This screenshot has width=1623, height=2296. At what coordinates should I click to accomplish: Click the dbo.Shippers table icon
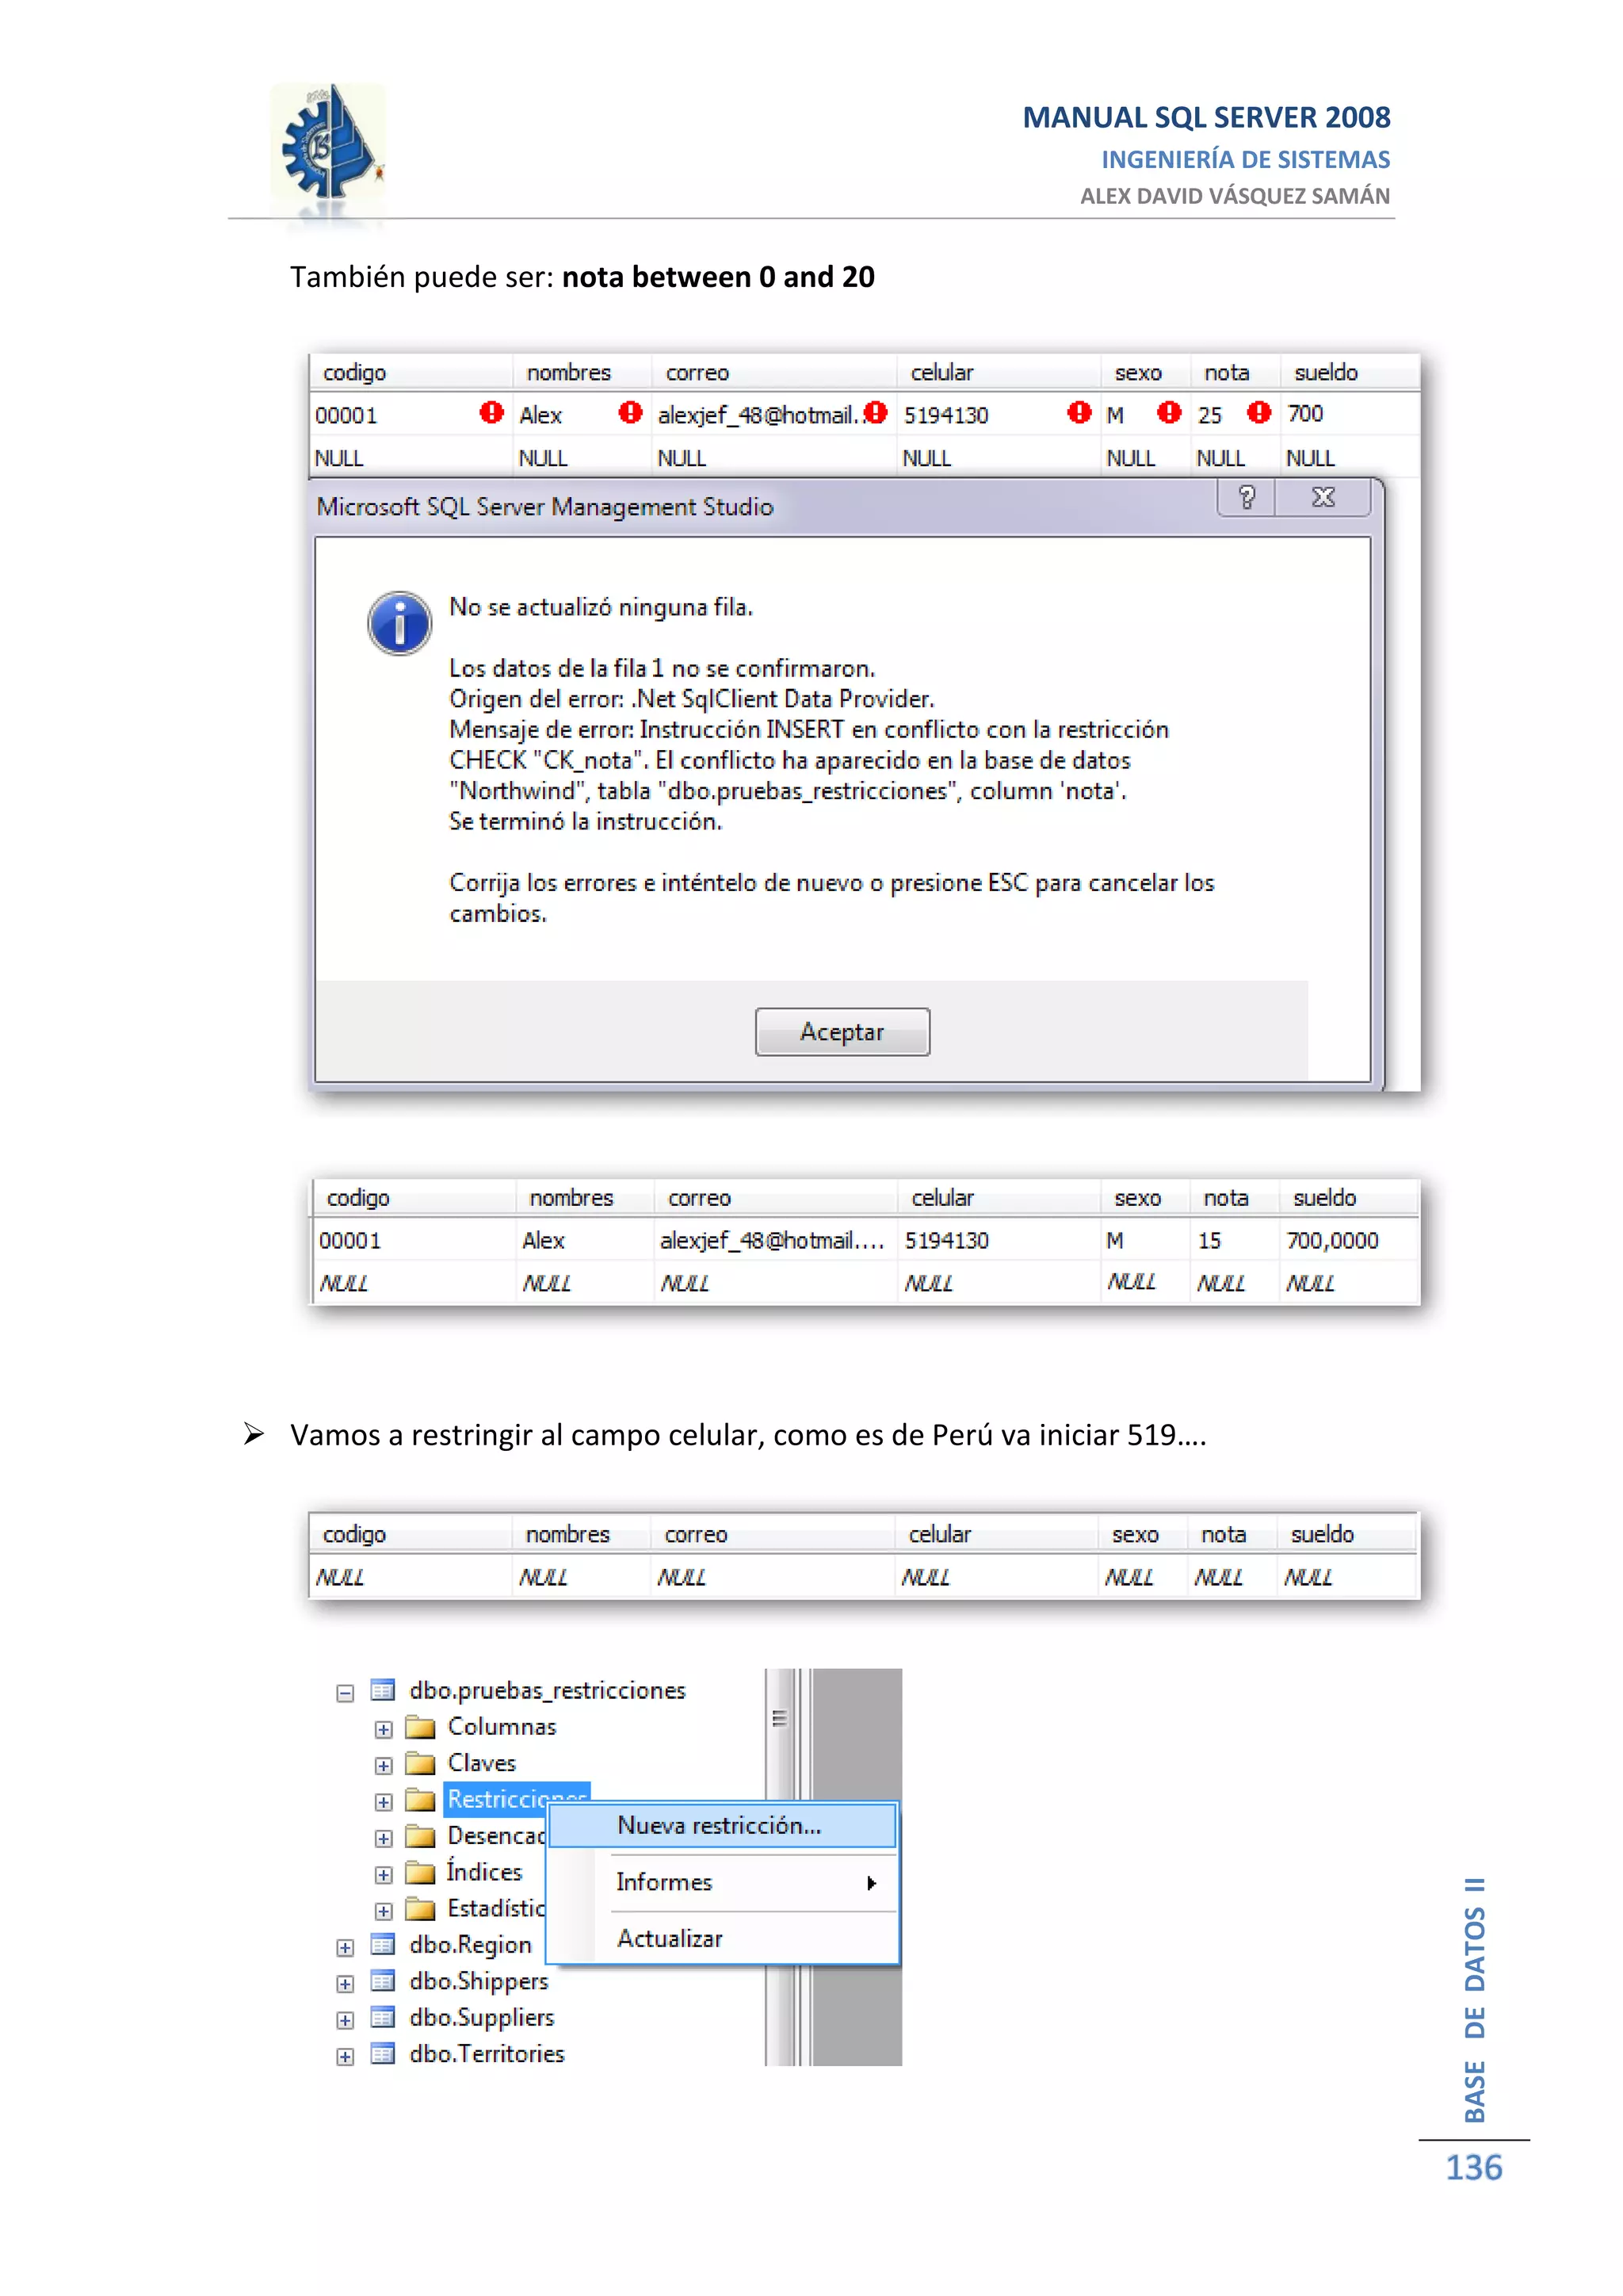[x=383, y=1980]
